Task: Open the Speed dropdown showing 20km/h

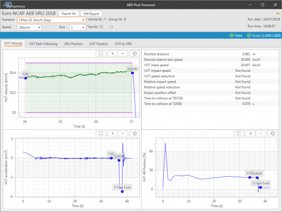Action: coord(29,27)
